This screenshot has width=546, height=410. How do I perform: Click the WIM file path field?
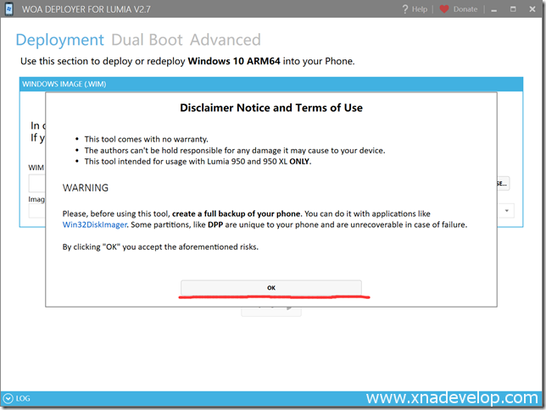click(36, 182)
